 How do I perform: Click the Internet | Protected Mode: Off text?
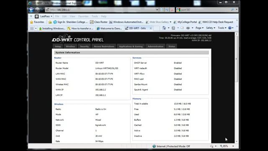tap(173, 146)
